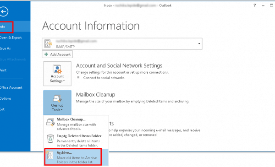Click the IMAP/SMTP label
The height and width of the screenshot is (167, 275).
(x=65, y=47)
